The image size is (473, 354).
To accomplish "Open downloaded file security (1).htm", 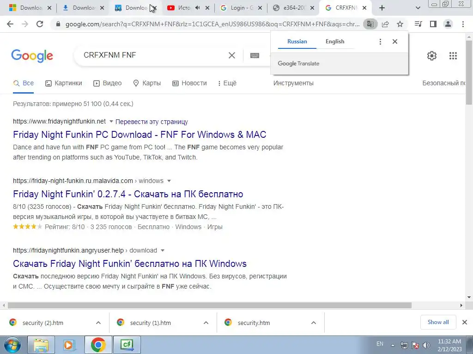I will coord(150,323).
